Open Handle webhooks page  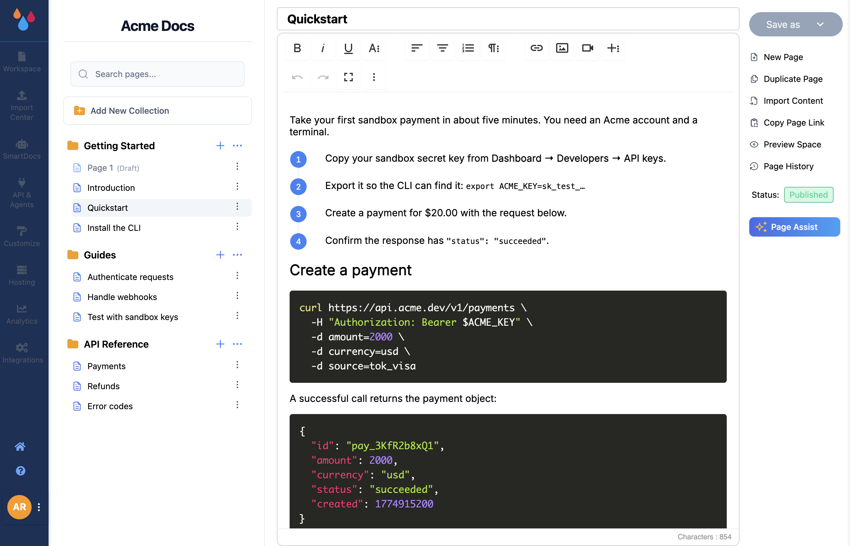(122, 297)
